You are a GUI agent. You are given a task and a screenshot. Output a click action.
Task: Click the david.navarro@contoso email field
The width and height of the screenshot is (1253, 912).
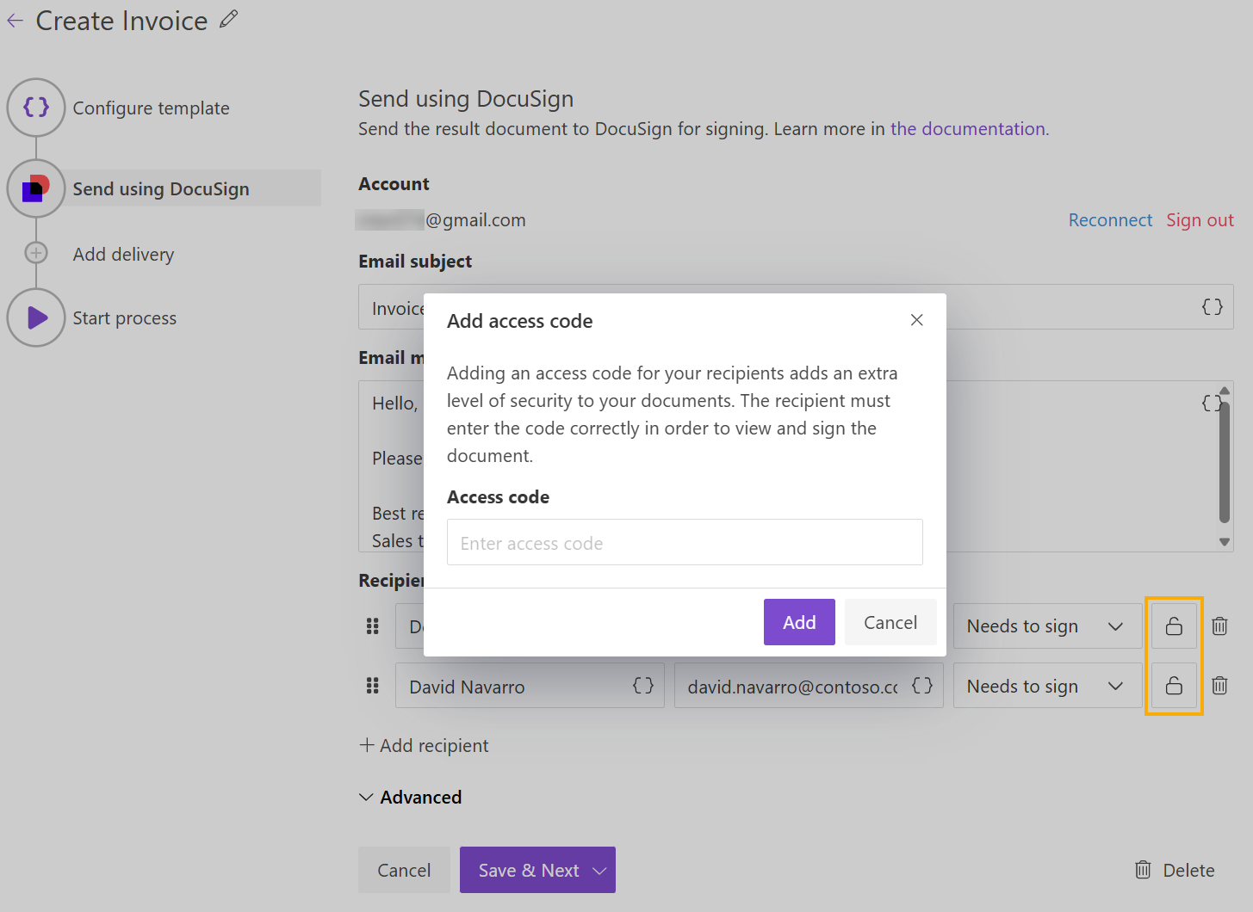click(809, 686)
